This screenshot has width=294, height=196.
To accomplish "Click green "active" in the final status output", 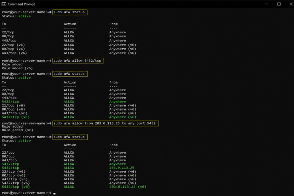I will point(24,141).
